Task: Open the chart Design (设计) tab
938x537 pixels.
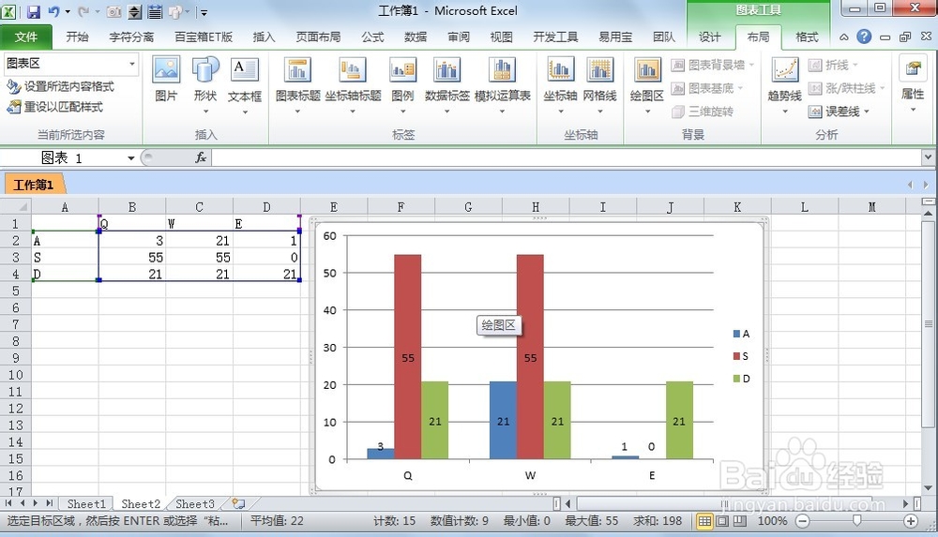Action: [x=710, y=37]
